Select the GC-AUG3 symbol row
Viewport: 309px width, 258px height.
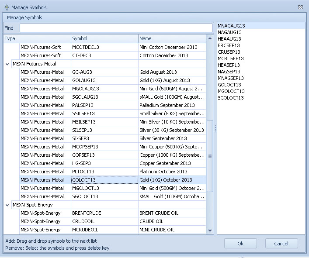pos(104,72)
